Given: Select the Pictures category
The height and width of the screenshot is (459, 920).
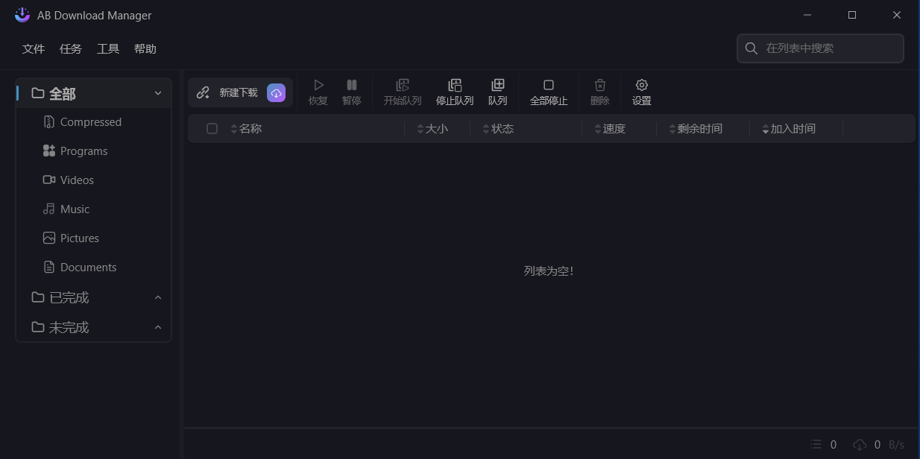Looking at the screenshot, I should [93, 238].
